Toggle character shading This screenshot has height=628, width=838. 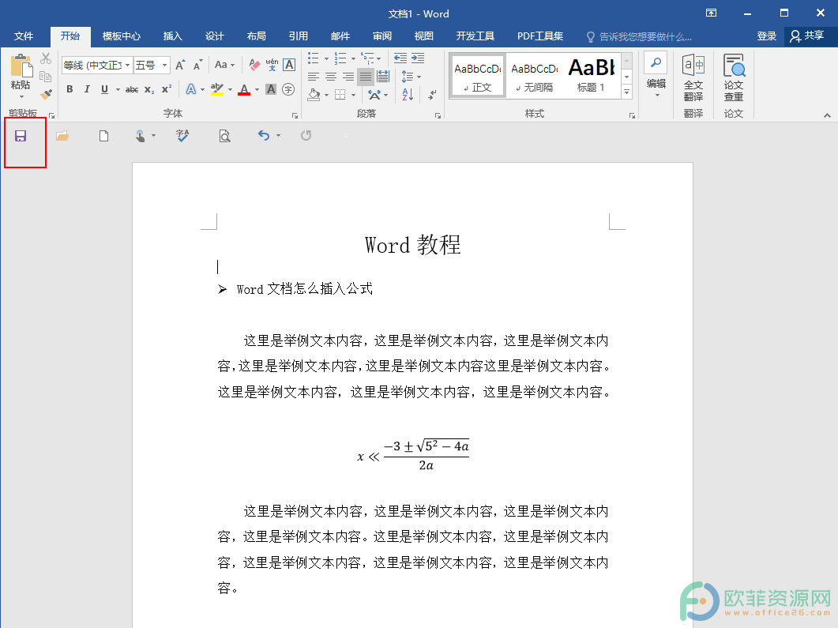271,89
